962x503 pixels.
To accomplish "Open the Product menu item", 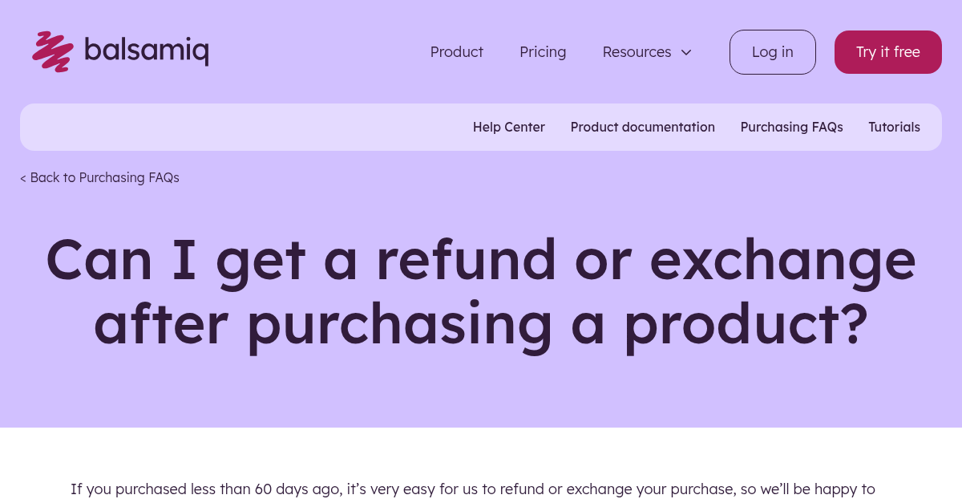I will [x=457, y=52].
